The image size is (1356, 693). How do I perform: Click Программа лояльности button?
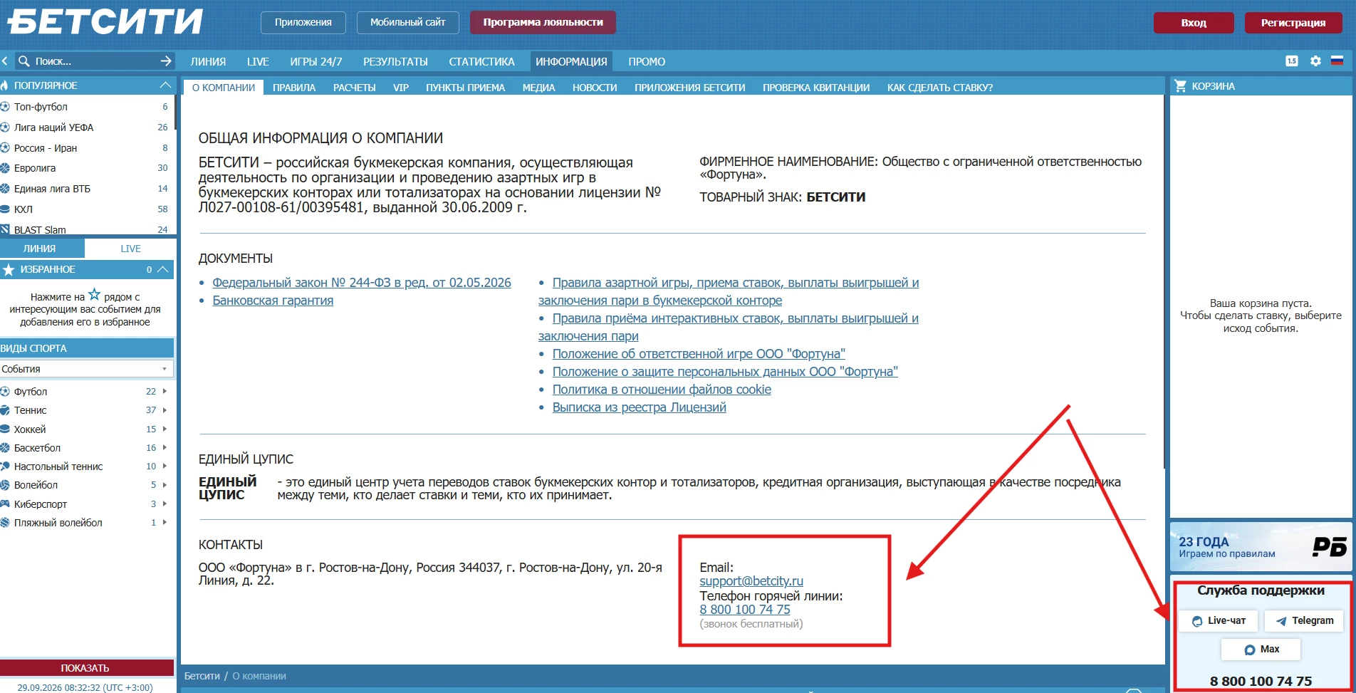coord(543,22)
